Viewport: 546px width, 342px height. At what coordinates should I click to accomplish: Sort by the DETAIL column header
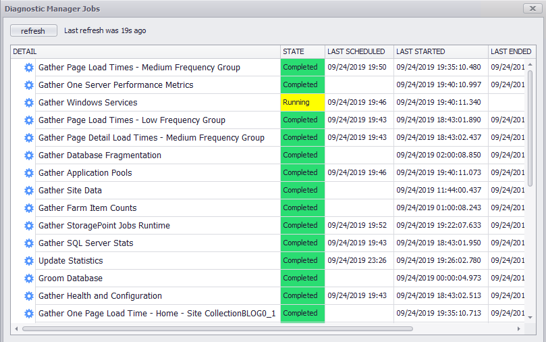point(145,51)
